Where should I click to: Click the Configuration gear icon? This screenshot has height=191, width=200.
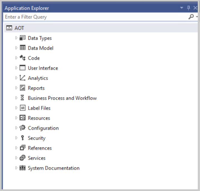point(22,128)
